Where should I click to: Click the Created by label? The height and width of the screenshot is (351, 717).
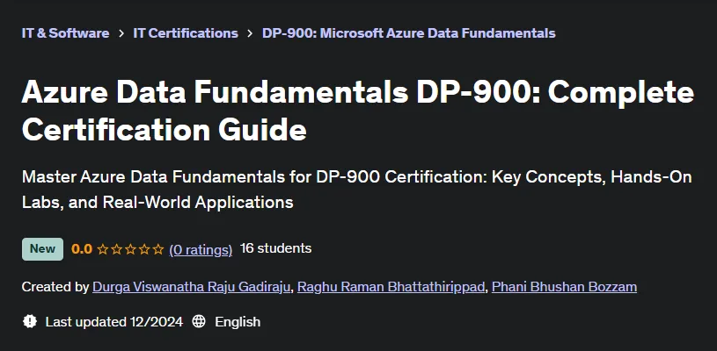pos(55,287)
